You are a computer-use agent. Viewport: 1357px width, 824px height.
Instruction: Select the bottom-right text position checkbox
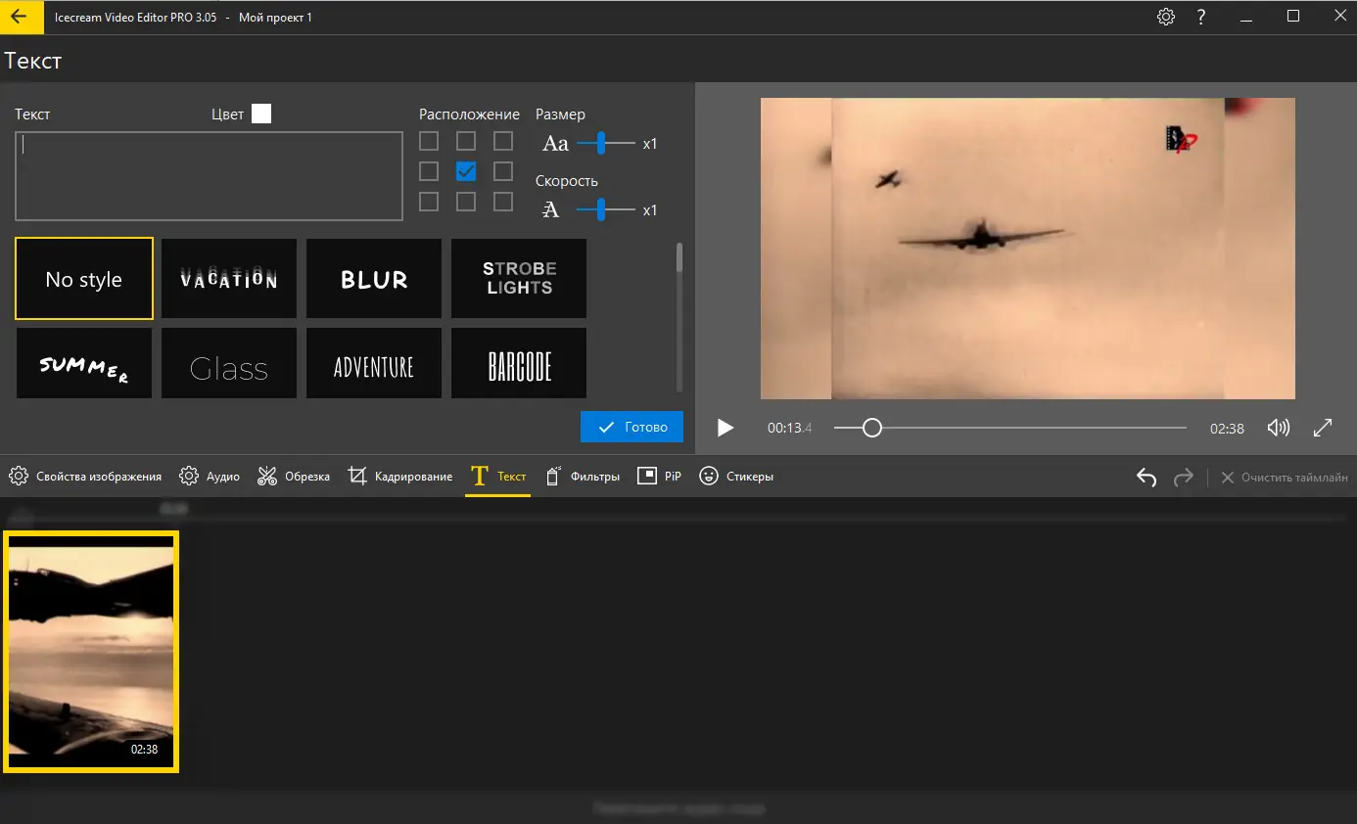[503, 202]
